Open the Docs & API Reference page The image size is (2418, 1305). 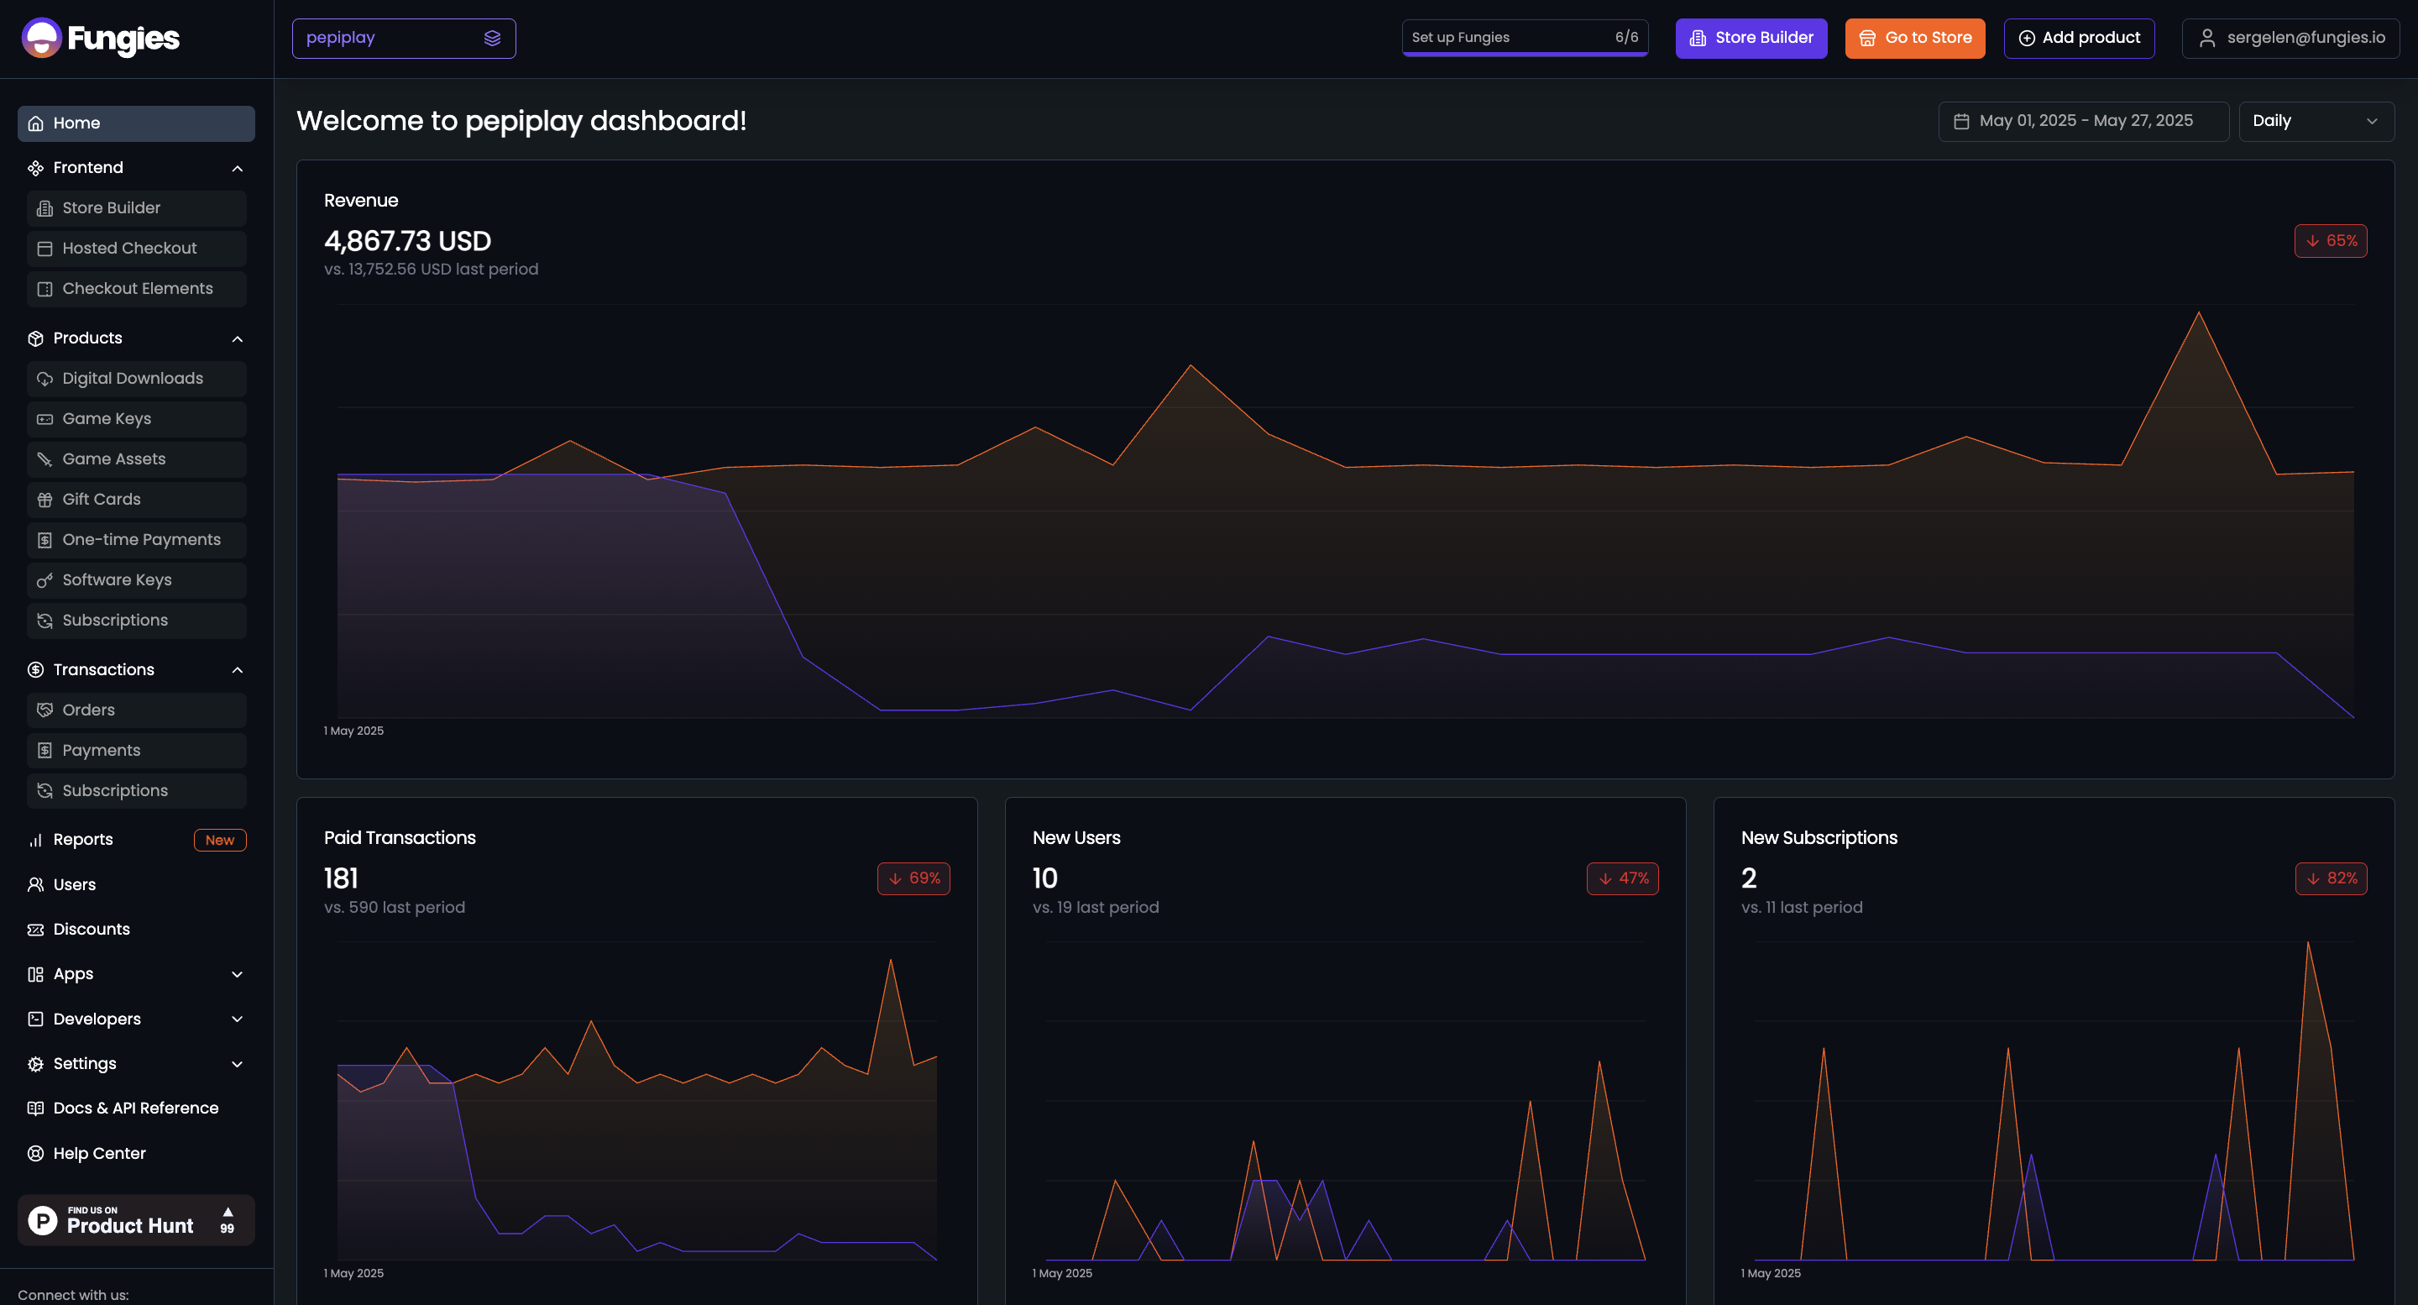(x=136, y=1108)
